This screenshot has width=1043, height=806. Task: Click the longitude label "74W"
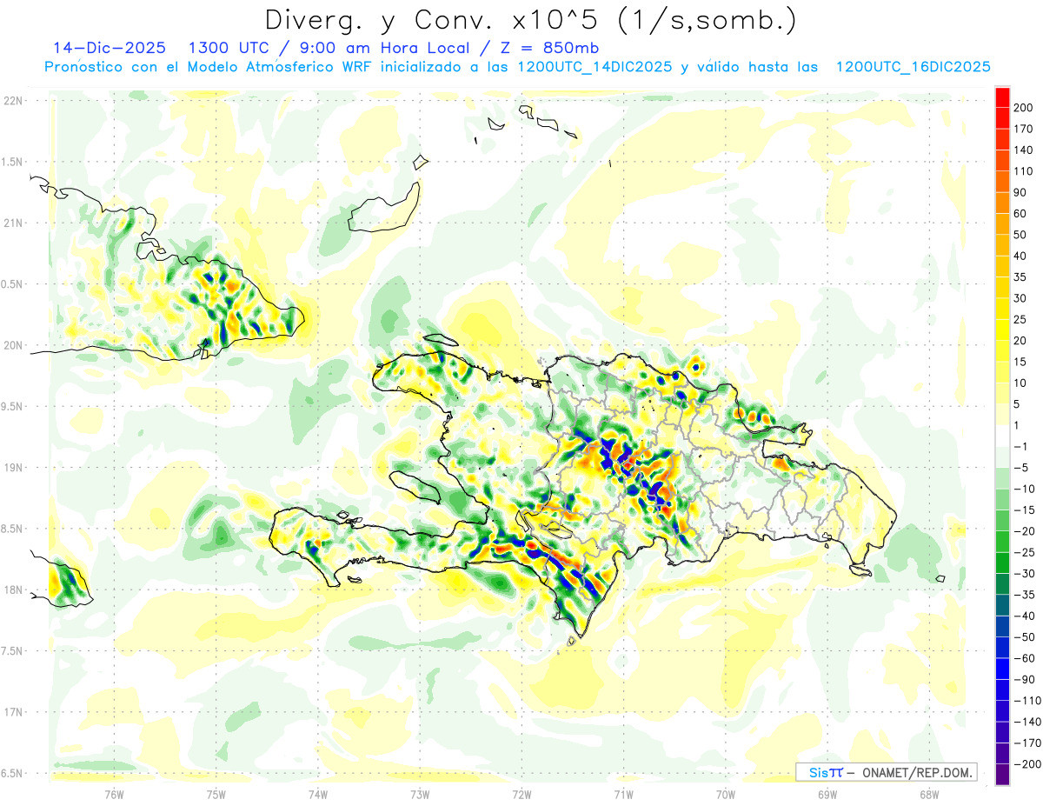318,794
